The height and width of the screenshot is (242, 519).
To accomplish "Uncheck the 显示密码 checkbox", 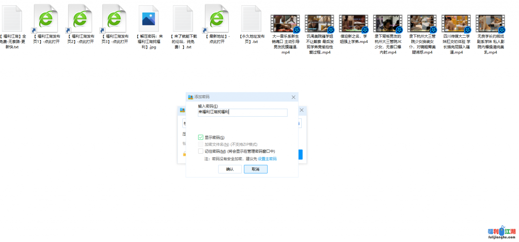I will pos(201,137).
